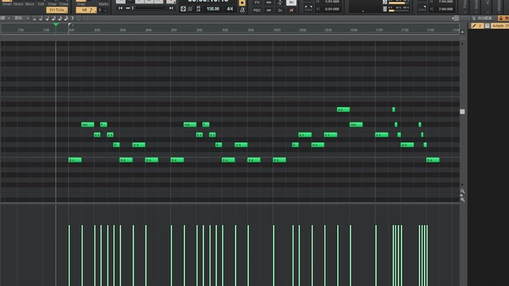Click the orange lock icon
Image resolution: width=509 pixels, height=286 pixels.
[x=501, y=18]
